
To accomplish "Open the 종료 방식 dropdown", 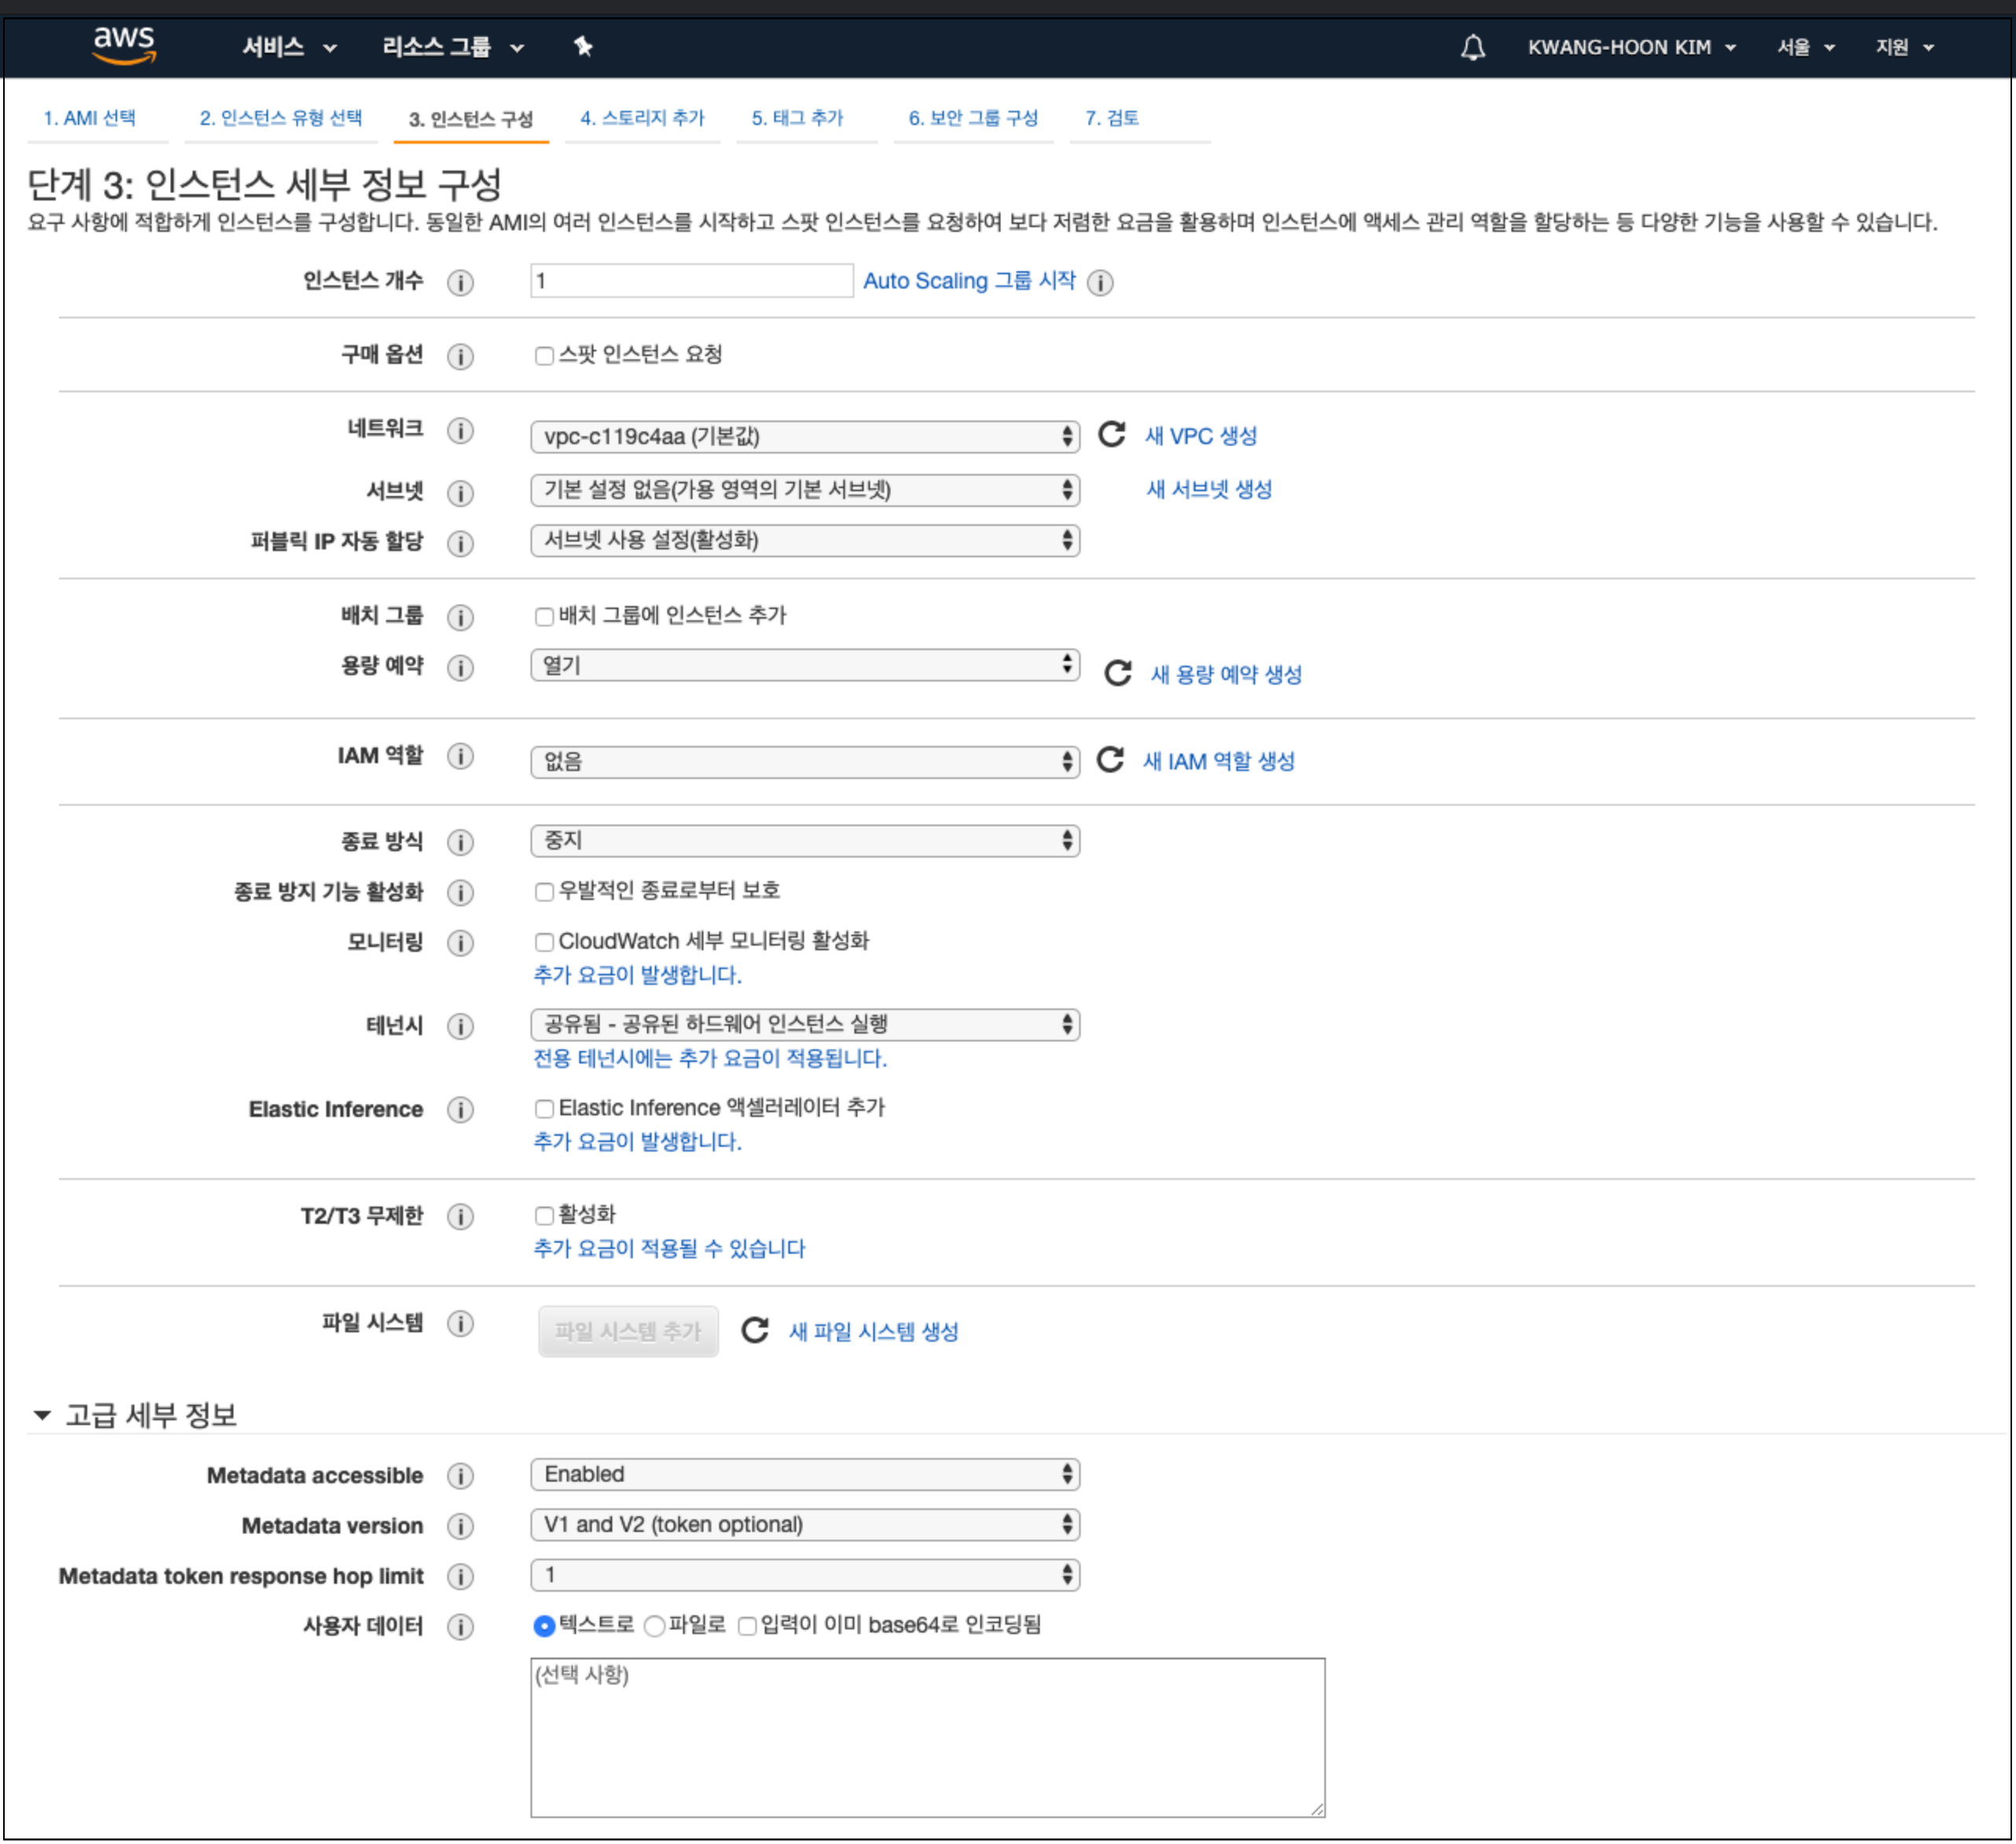I will [x=804, y=841].
